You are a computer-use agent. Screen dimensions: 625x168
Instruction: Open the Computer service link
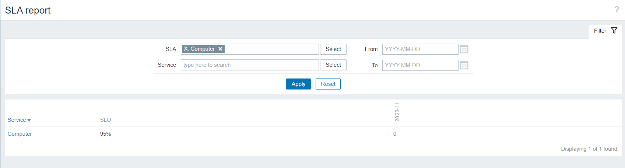click(20, 134)
